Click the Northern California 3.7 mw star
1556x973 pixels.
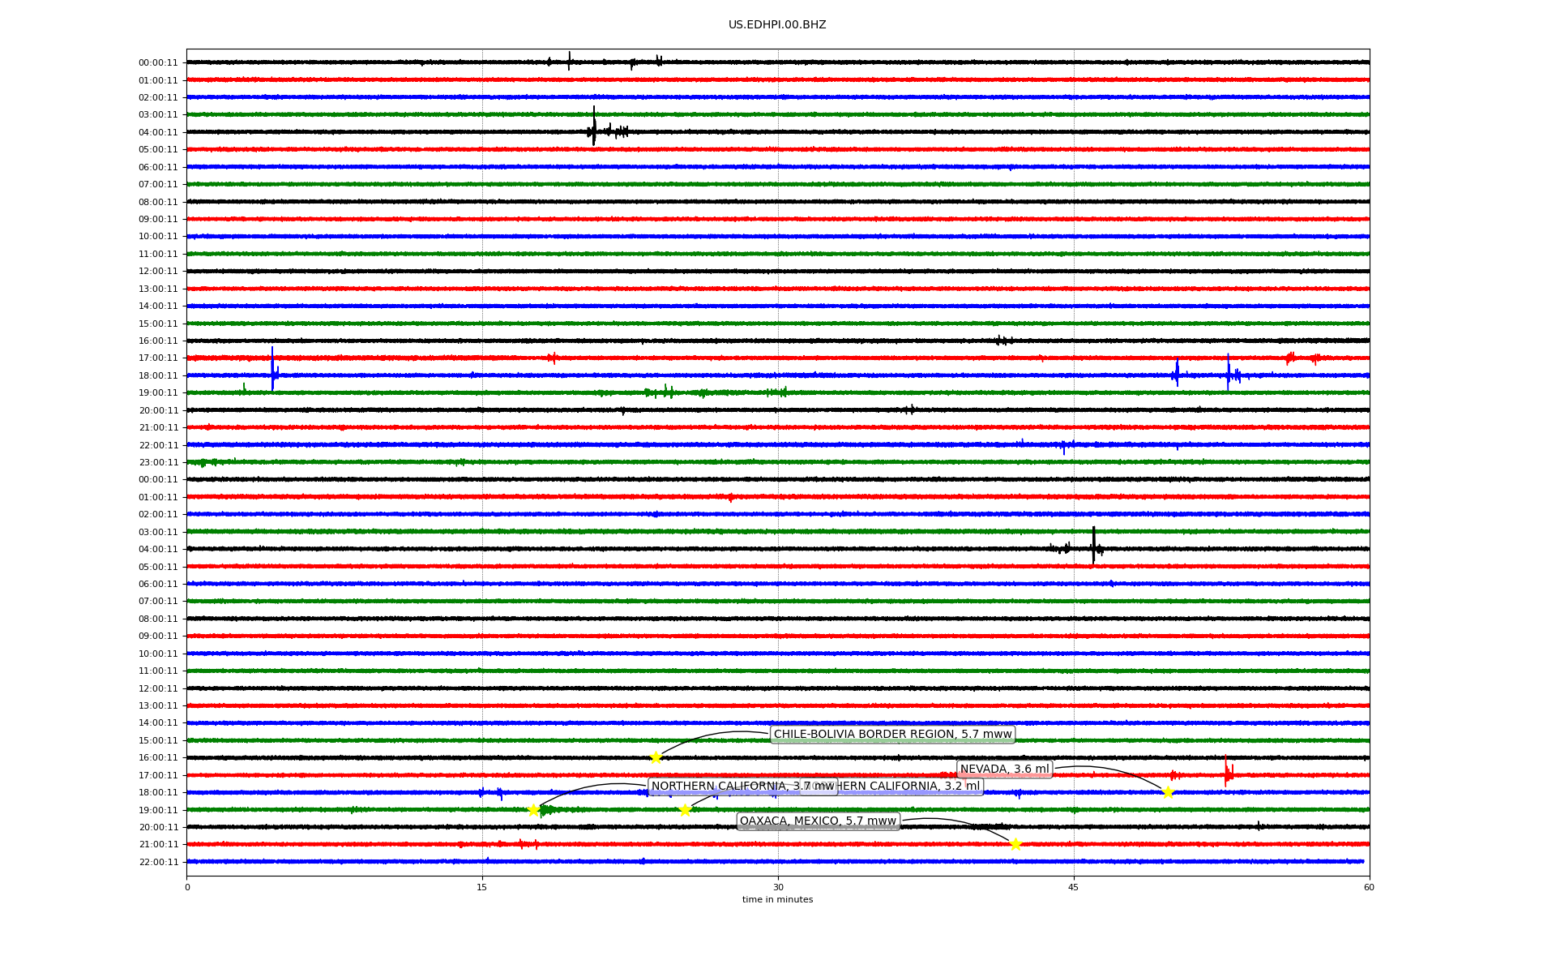(533, 810)
